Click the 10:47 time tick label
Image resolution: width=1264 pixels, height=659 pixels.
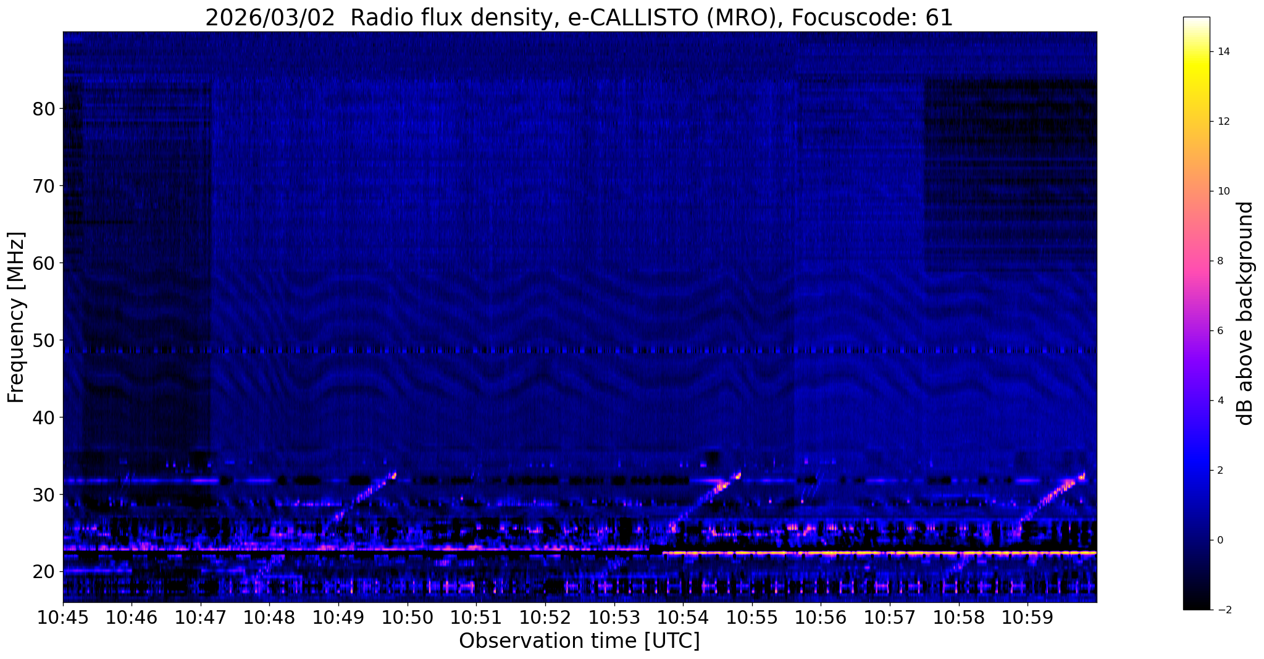pos(201,616)
